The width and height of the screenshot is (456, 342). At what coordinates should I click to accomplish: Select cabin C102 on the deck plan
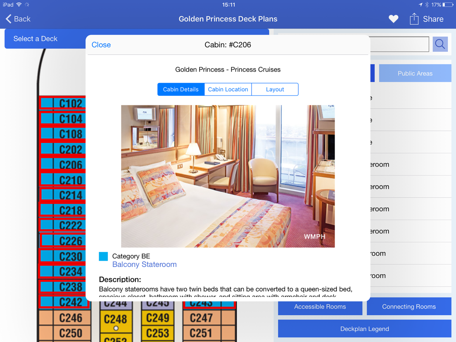[x=62, y=103]
